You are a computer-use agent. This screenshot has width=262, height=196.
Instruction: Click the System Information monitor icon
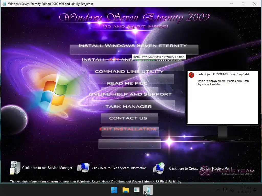pyautogui.click(x=83, y=168)
